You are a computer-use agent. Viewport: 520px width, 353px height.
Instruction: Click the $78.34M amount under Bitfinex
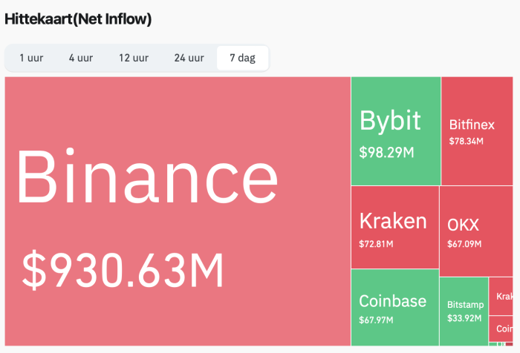pyautogui.click(x=467, y=141)
